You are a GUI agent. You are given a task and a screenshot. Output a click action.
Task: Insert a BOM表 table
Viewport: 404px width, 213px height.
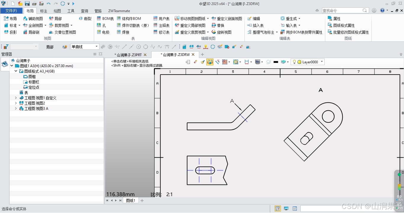tap(105, 18)
